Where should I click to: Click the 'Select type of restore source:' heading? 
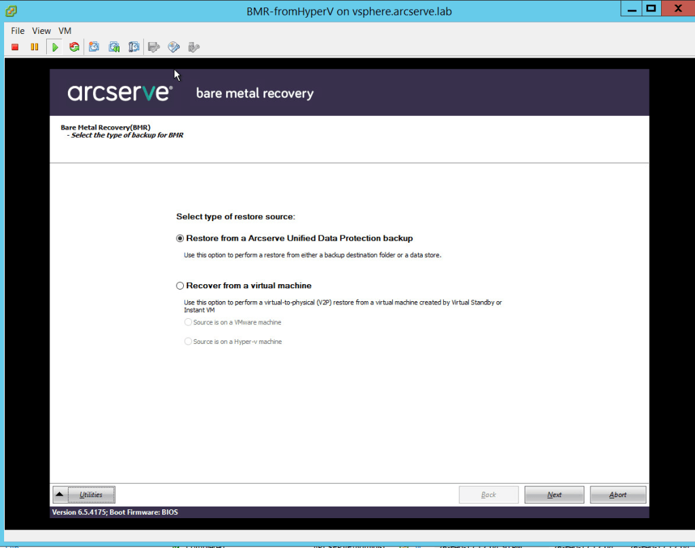pos(236,216)
